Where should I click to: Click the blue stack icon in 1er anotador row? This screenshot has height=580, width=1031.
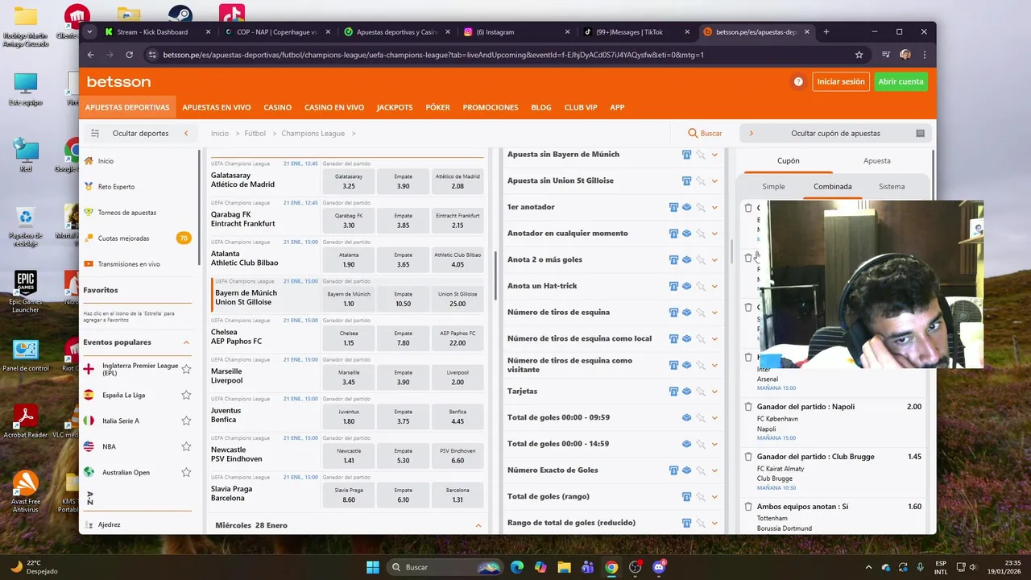[686, 207]
